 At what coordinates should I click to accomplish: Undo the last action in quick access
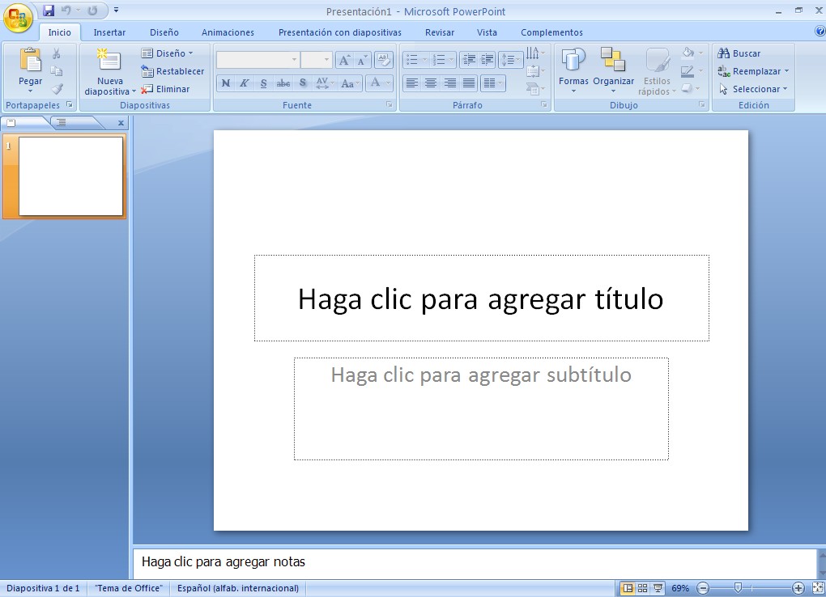click(x=66, y=11)
